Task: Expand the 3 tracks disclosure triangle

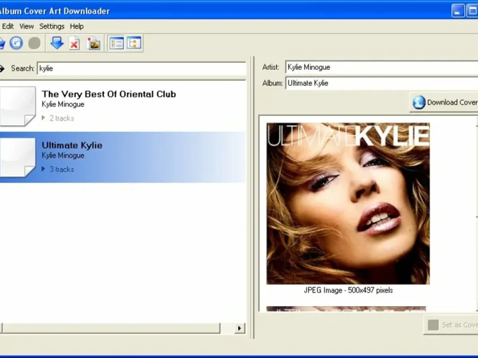Action: (43, 169)
